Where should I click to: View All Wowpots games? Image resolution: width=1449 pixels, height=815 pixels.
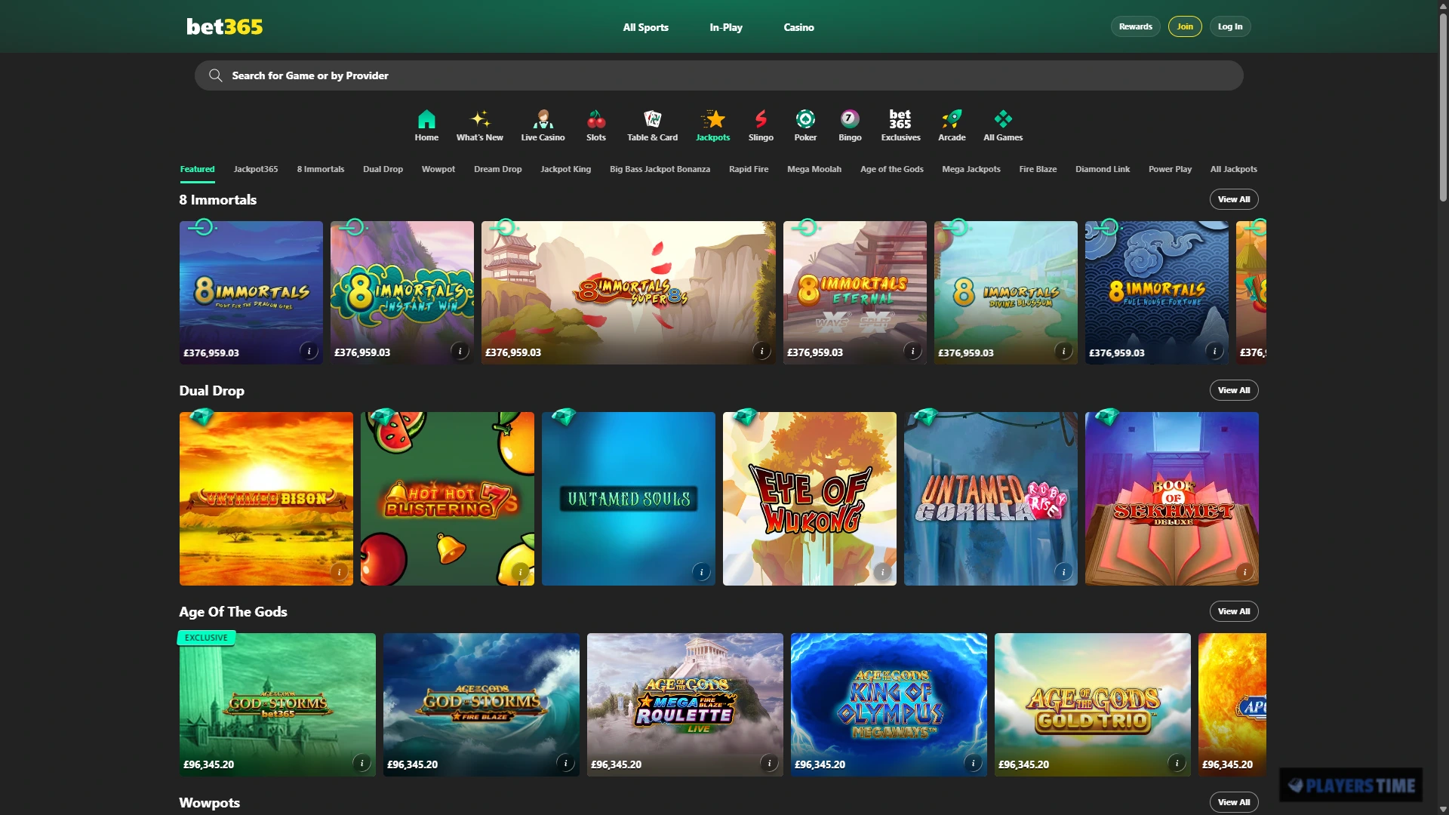click(x=1234, y=802)
